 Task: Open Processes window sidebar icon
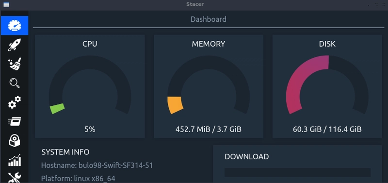tap(15, 121)
